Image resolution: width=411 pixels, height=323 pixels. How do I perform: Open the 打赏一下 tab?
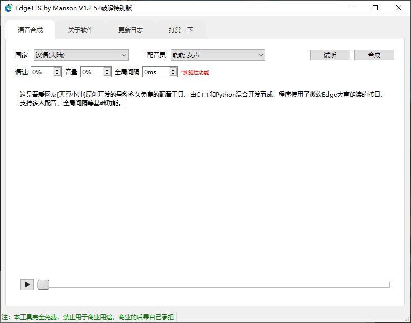pyautogui.click(x=180, y=30)
